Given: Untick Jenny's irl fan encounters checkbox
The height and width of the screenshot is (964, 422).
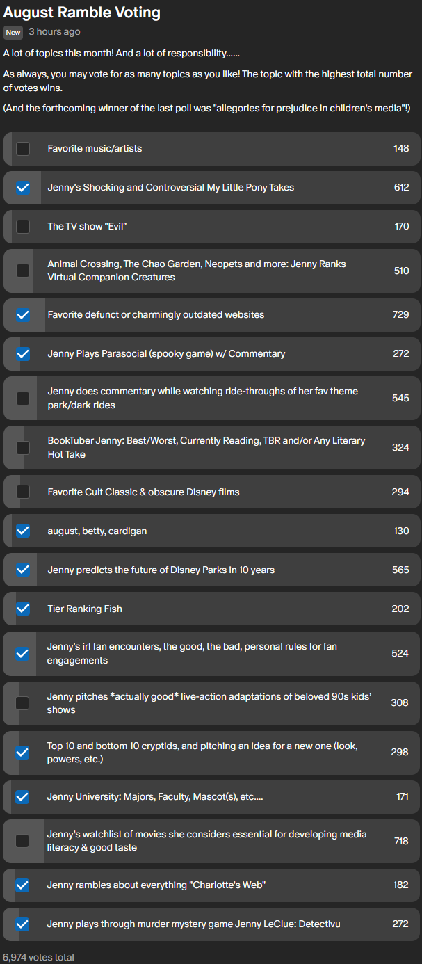Looking at the screenshot, I should (22, 654).
